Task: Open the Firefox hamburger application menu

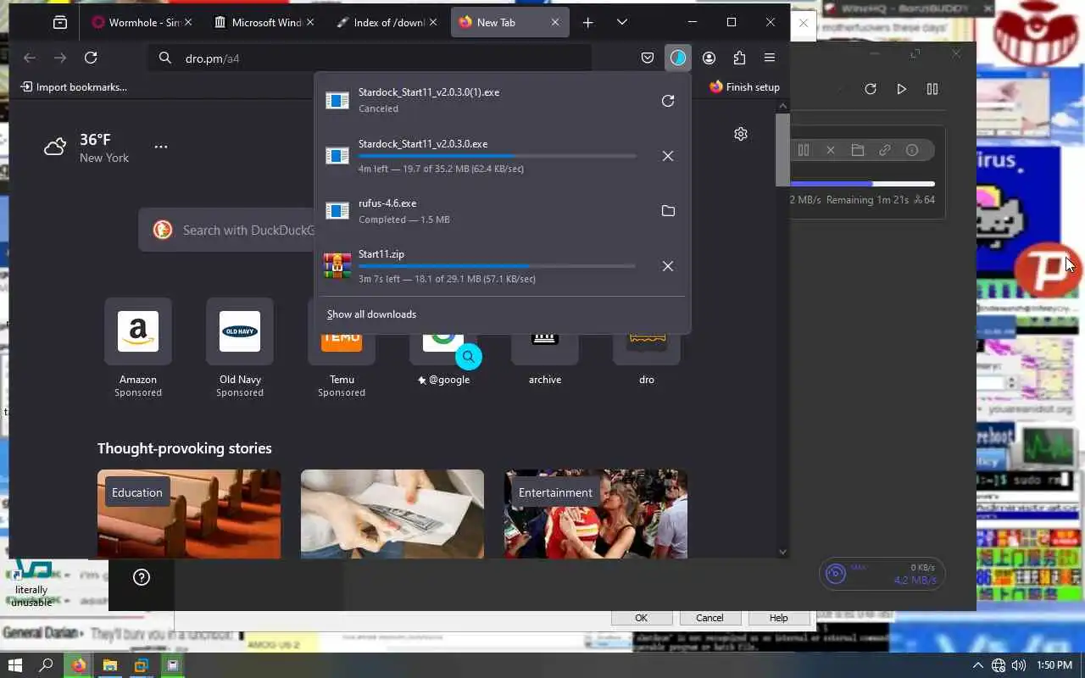Action: point(770,58)
